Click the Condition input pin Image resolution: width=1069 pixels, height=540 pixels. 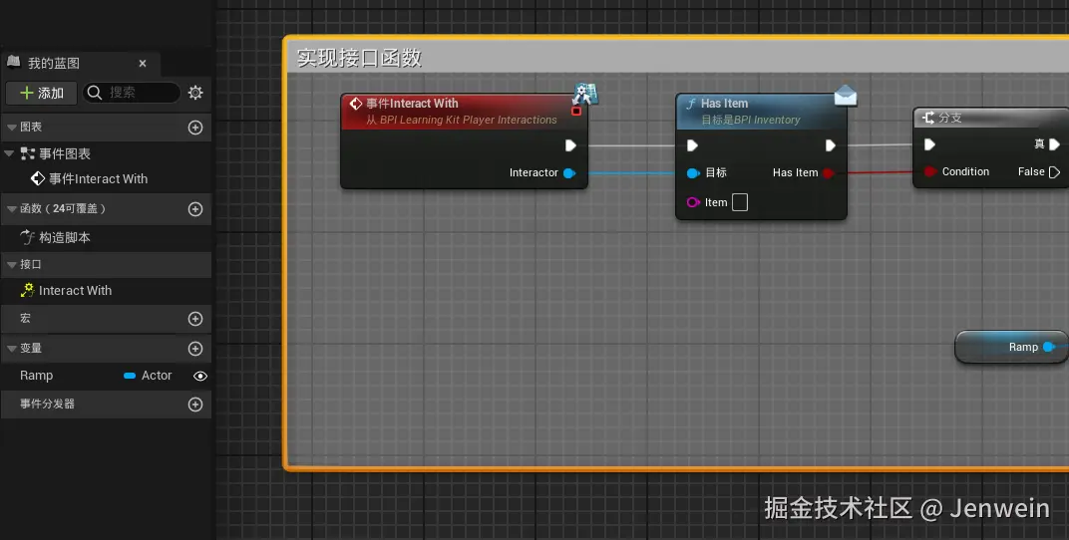pyautogui.click(x=930, y=171)
